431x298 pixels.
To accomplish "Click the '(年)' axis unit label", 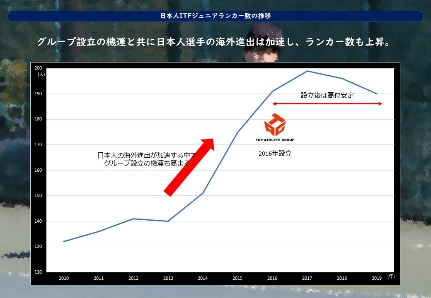I will 391,276.
